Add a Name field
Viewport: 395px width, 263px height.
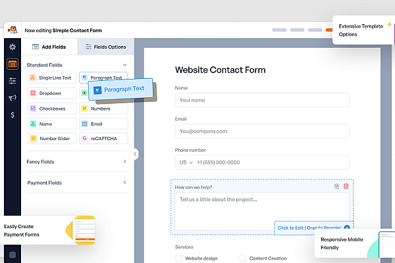click(52, 124)
